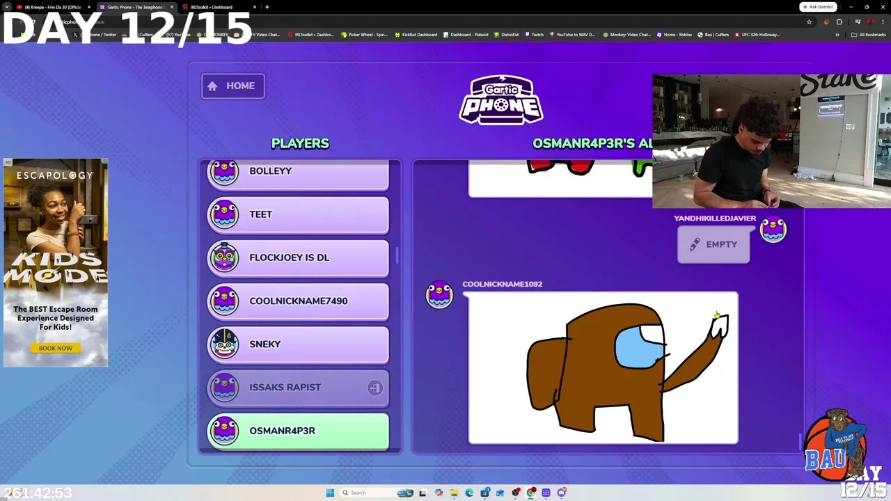Open Microsoft Store from the taskbar
This screenshot has height=501, width=891.
[x=485, y=493]
